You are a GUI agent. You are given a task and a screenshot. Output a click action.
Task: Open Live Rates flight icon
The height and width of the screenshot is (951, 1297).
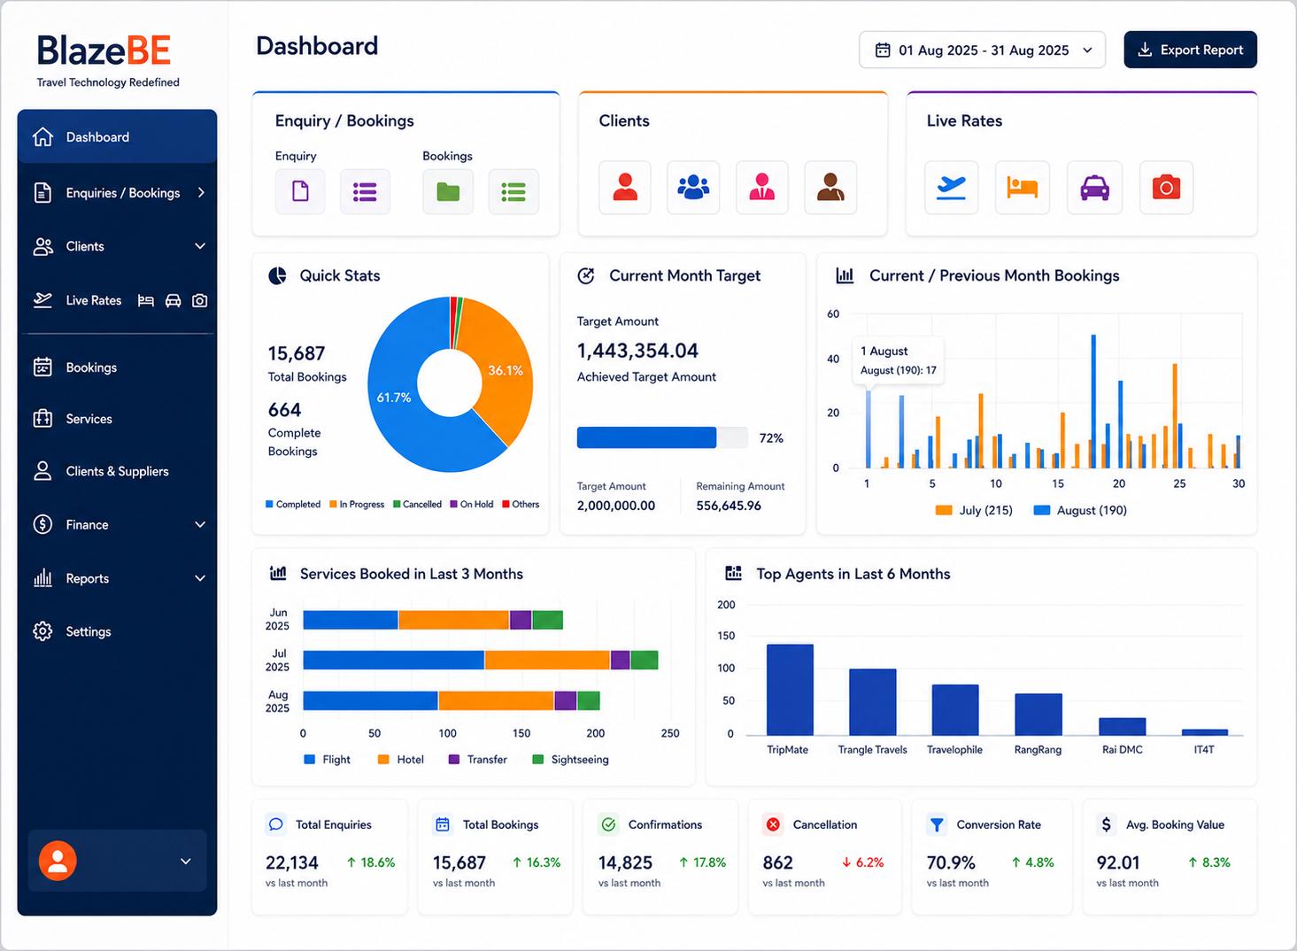(952, 187)
